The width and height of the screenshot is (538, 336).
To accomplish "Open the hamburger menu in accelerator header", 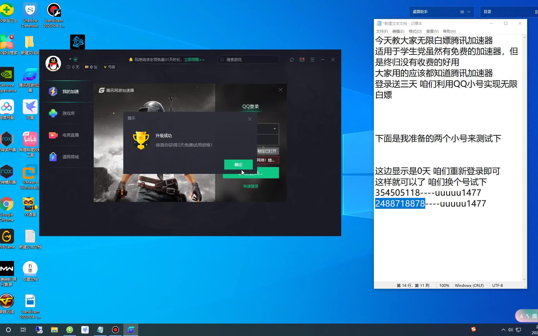I will [312, 59].
